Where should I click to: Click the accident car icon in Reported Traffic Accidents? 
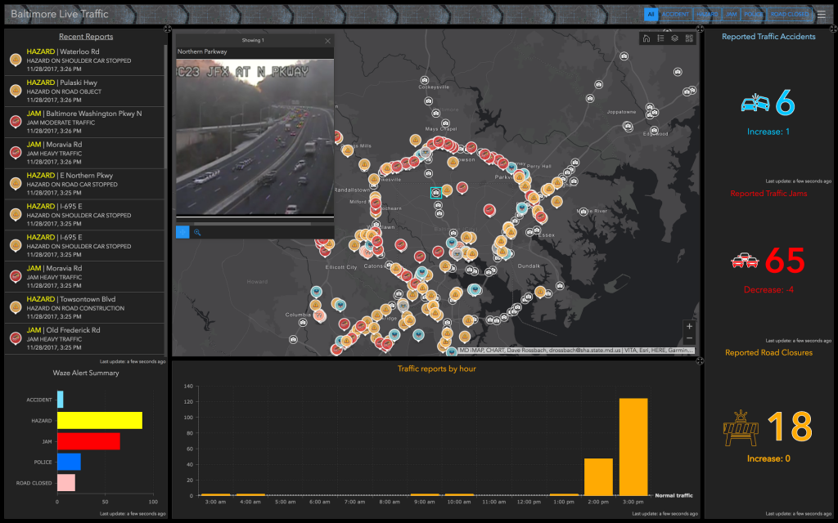(x=754, y=103)
